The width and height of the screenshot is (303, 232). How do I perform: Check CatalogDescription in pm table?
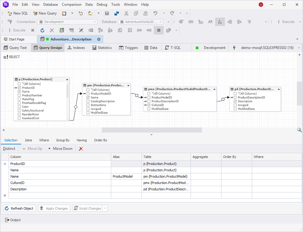point(88,101)
